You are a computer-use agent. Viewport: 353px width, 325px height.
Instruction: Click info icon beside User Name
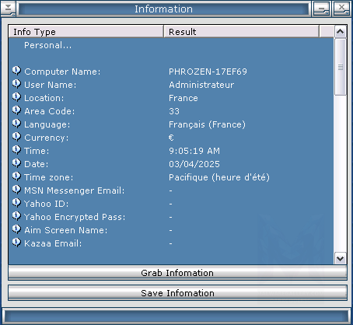coord(16,84)
